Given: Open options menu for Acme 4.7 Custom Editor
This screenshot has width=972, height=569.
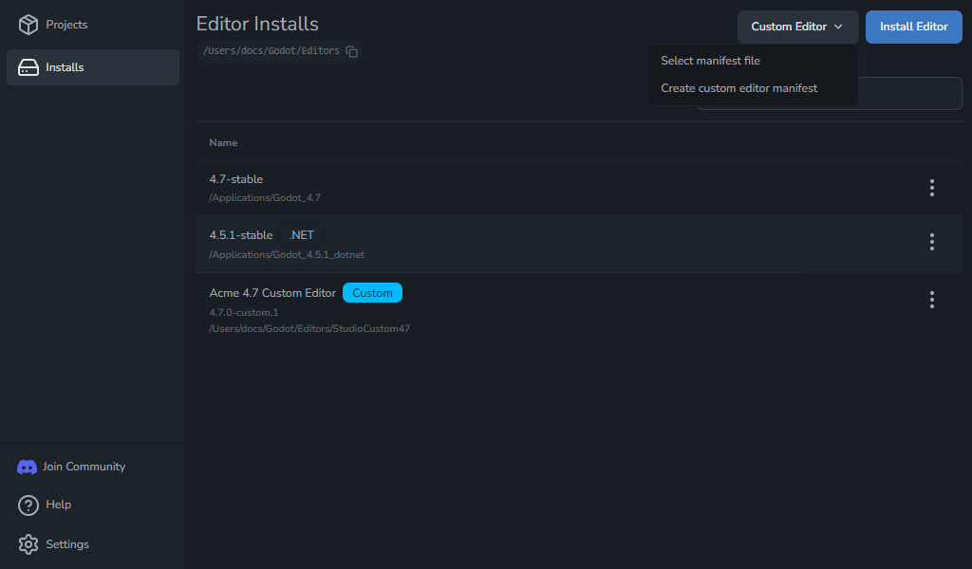Looking at the screenshot, I should (932, 300).
